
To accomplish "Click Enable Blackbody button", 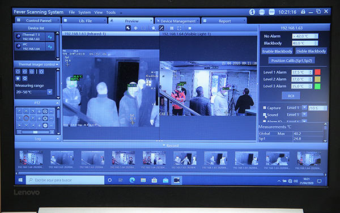I will [x=277, y=52].
